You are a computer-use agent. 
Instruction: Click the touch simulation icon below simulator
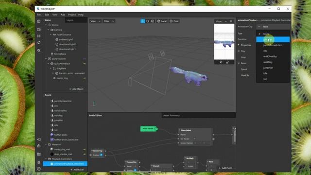click(x=227, y=62)
